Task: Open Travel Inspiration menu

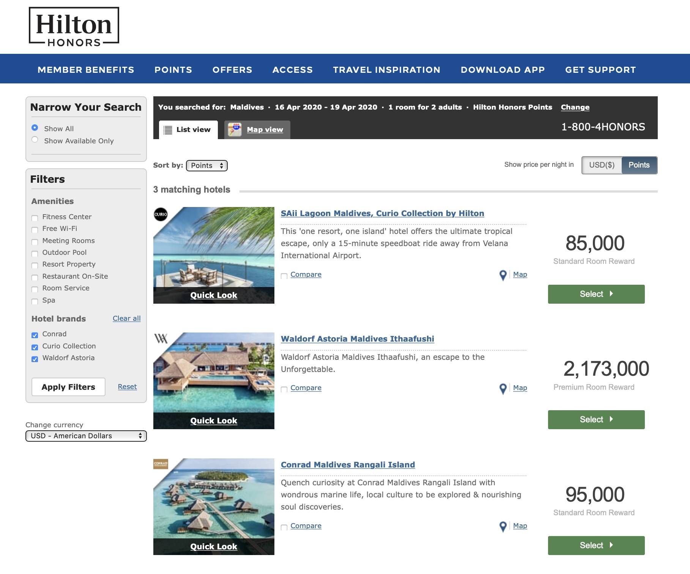Action: [x=387, y=70]
